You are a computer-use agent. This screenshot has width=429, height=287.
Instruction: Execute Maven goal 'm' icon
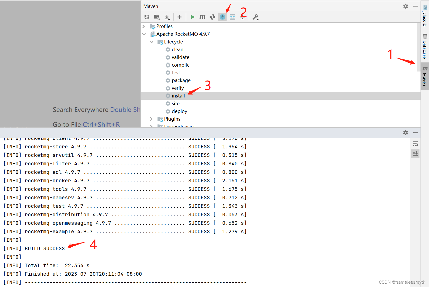click(202, 17)
